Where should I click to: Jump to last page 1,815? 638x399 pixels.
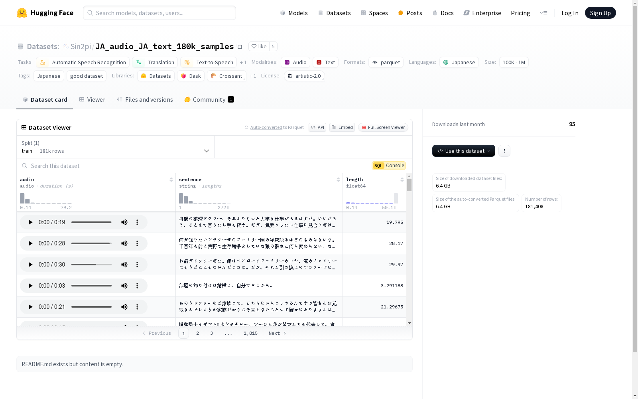pyautogui.click(x=250, y=333)
